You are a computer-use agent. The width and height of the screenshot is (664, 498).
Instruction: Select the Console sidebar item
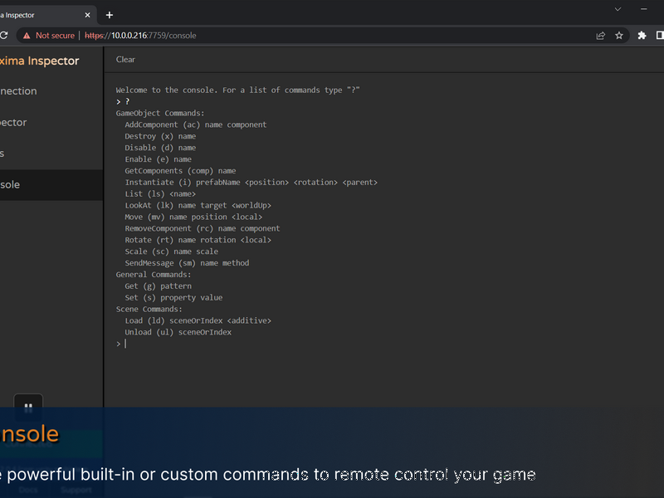(x=51, y=185)
